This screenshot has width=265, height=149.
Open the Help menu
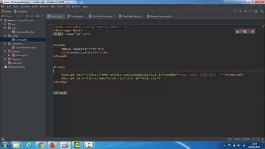[85, 7]
